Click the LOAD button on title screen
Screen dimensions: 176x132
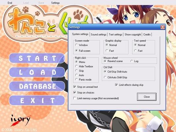tap(37, 72)
